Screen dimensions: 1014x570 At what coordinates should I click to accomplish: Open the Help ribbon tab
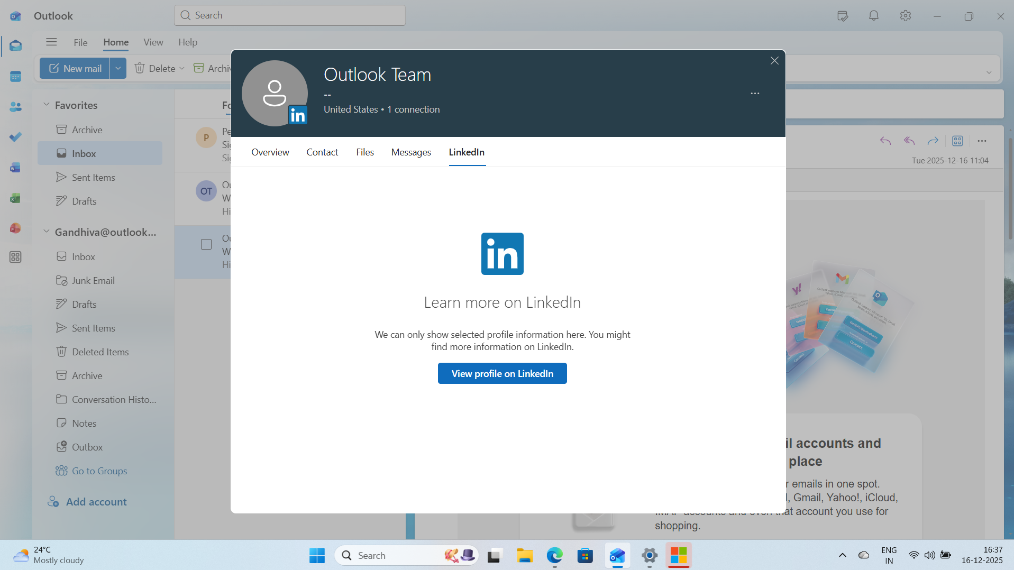tap(188, 42)
